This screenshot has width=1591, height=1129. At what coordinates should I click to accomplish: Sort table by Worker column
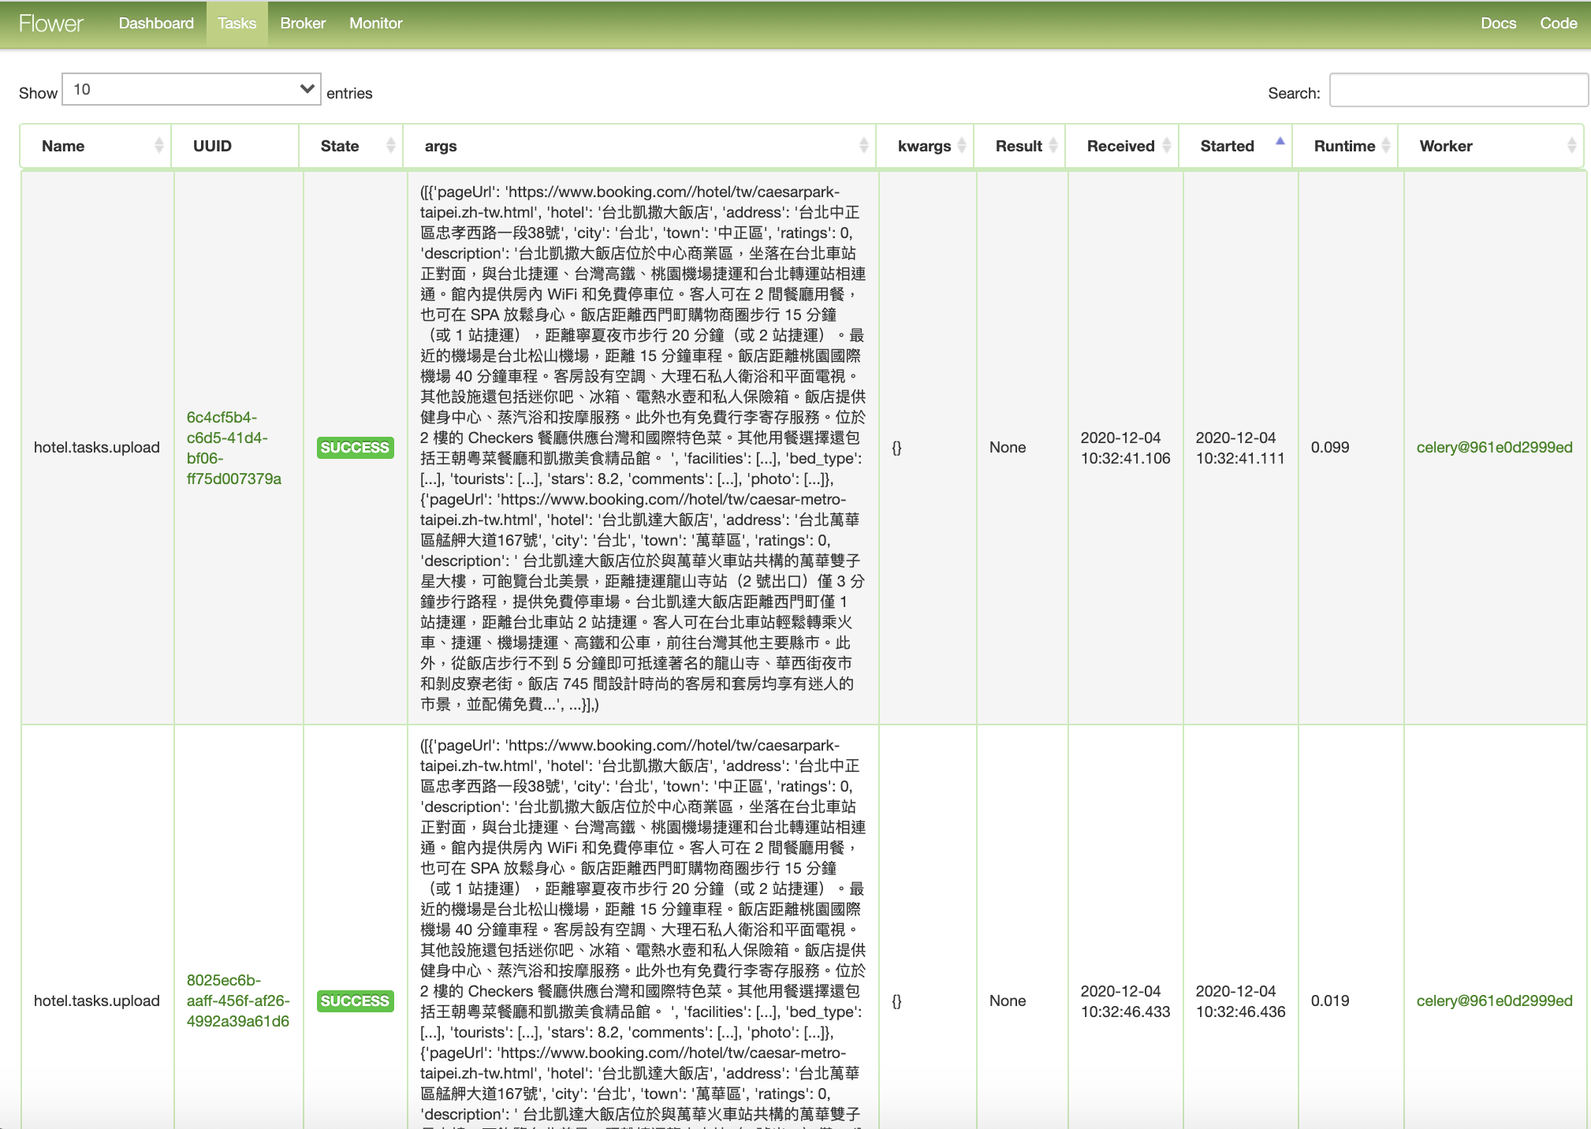pyautogui.click(x=1491, y=146)
